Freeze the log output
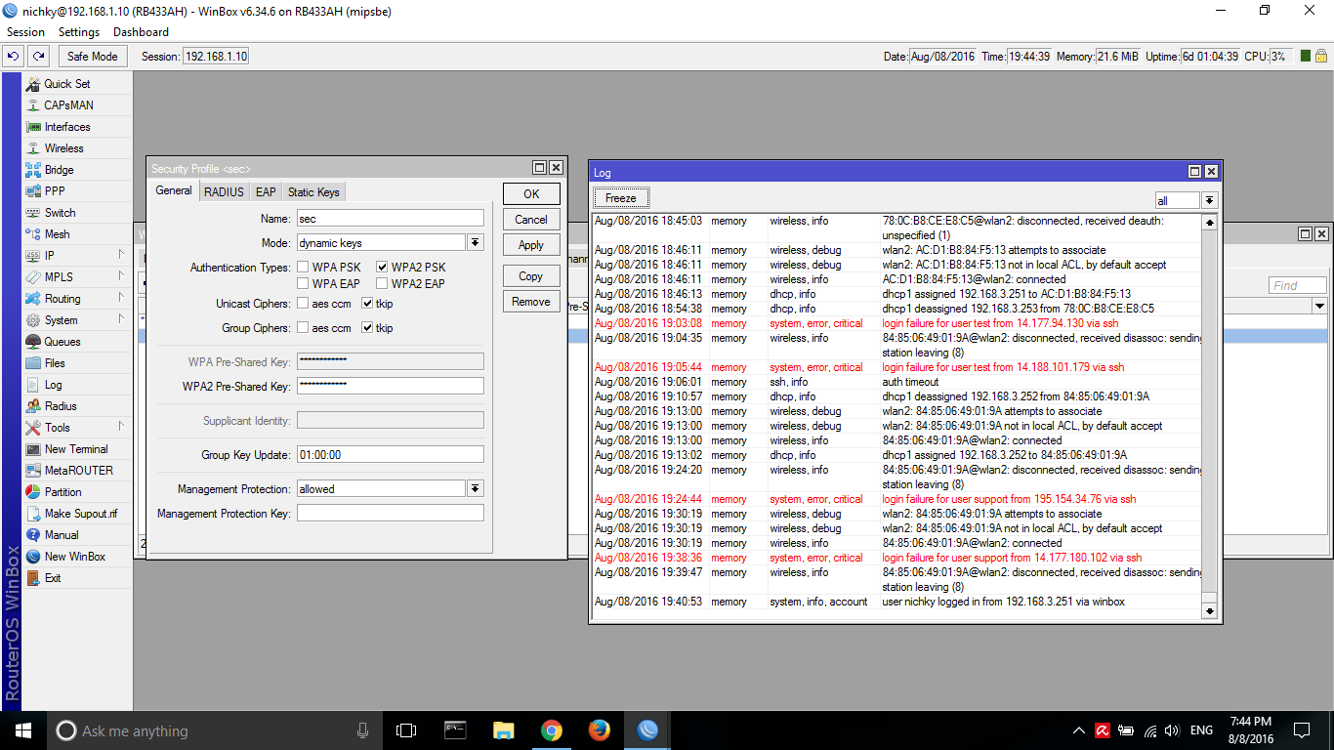The height and width of the screenshot is (750, 1334). pyautogui.click(x=620, y=198)
